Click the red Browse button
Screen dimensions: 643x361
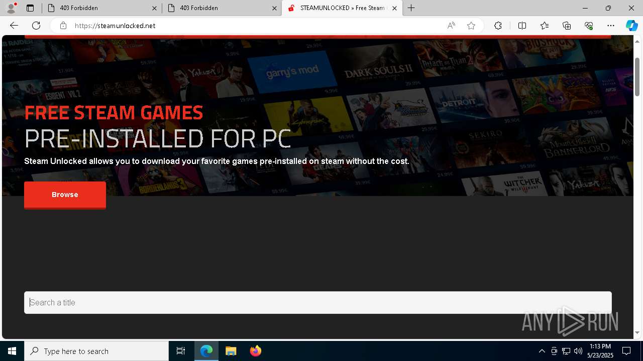(65, 195)
